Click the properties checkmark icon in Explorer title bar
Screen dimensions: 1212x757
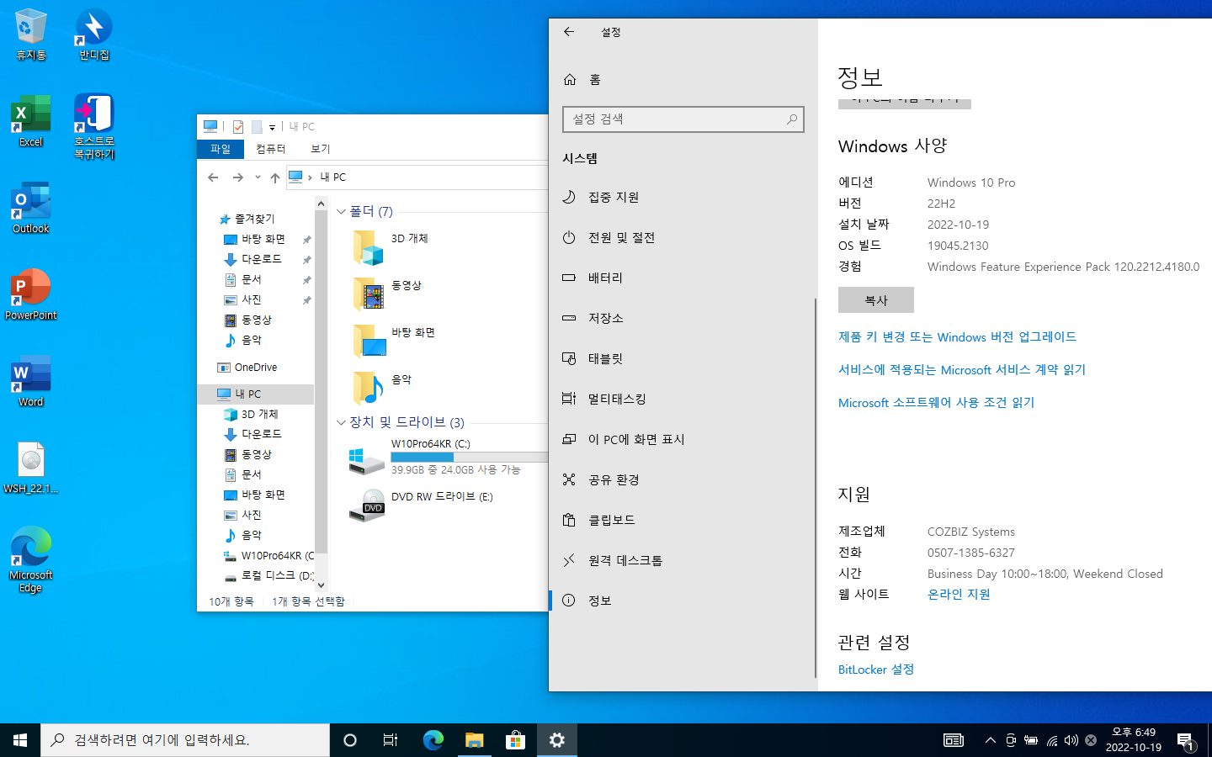point(238,127)
